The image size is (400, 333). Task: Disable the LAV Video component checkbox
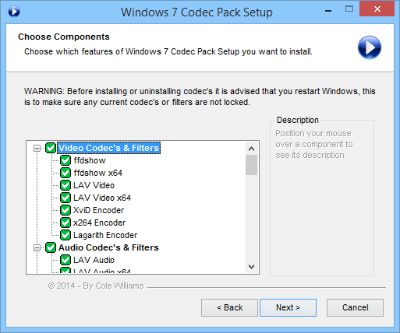pyautogui.click(x=65, y=185)
